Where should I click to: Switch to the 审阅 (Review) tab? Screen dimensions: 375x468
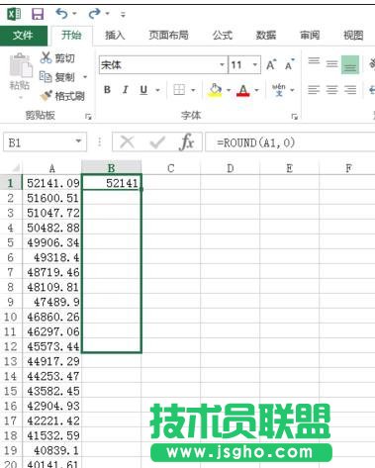click(x=310, y=35)
